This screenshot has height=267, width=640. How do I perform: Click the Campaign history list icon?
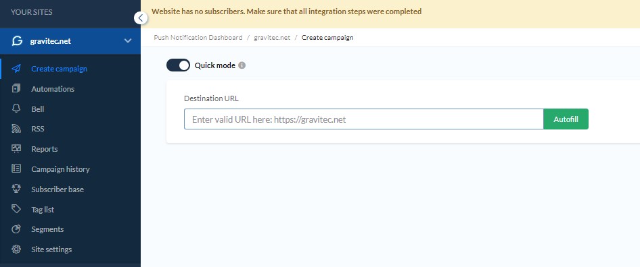(16, 169)
